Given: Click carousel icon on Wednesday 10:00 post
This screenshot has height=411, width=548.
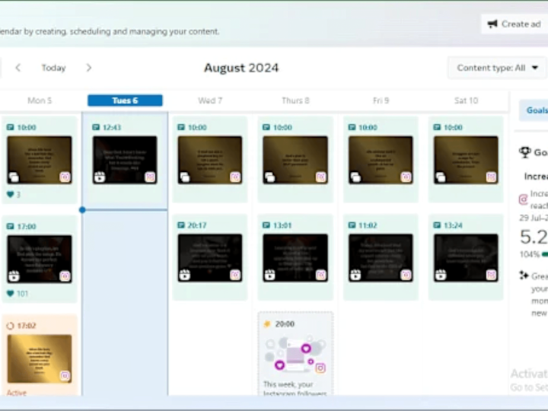Looking at the screenshot, I should pyautogui.click(x=184, y=177).
